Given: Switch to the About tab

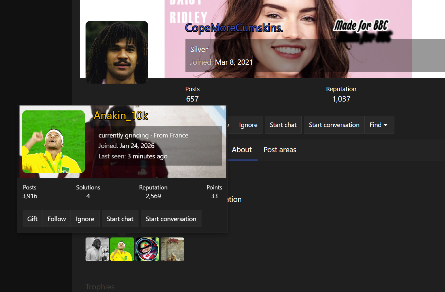Looking at the screenshot, I should click(x=242, y=150).
